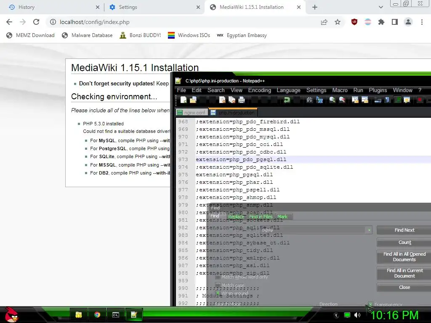
Task: Switch to the Find in Files tab
Action: tap(261, 217)
